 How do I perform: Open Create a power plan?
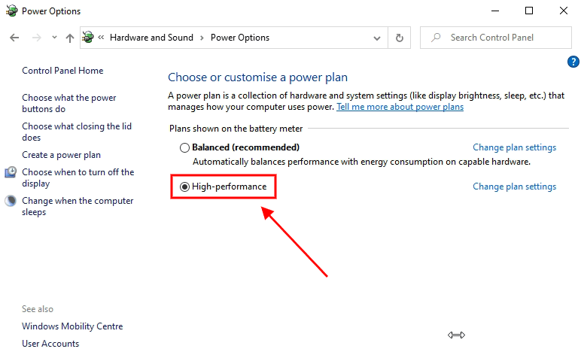[61, 155]
